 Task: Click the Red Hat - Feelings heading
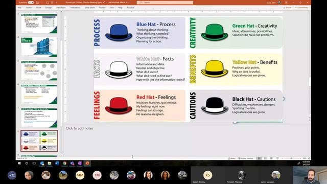[x=156, y=97]
